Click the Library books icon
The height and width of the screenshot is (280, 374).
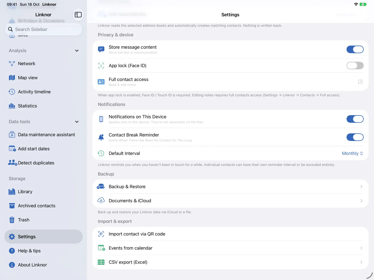pyautogui.click(x=12, y=192)
